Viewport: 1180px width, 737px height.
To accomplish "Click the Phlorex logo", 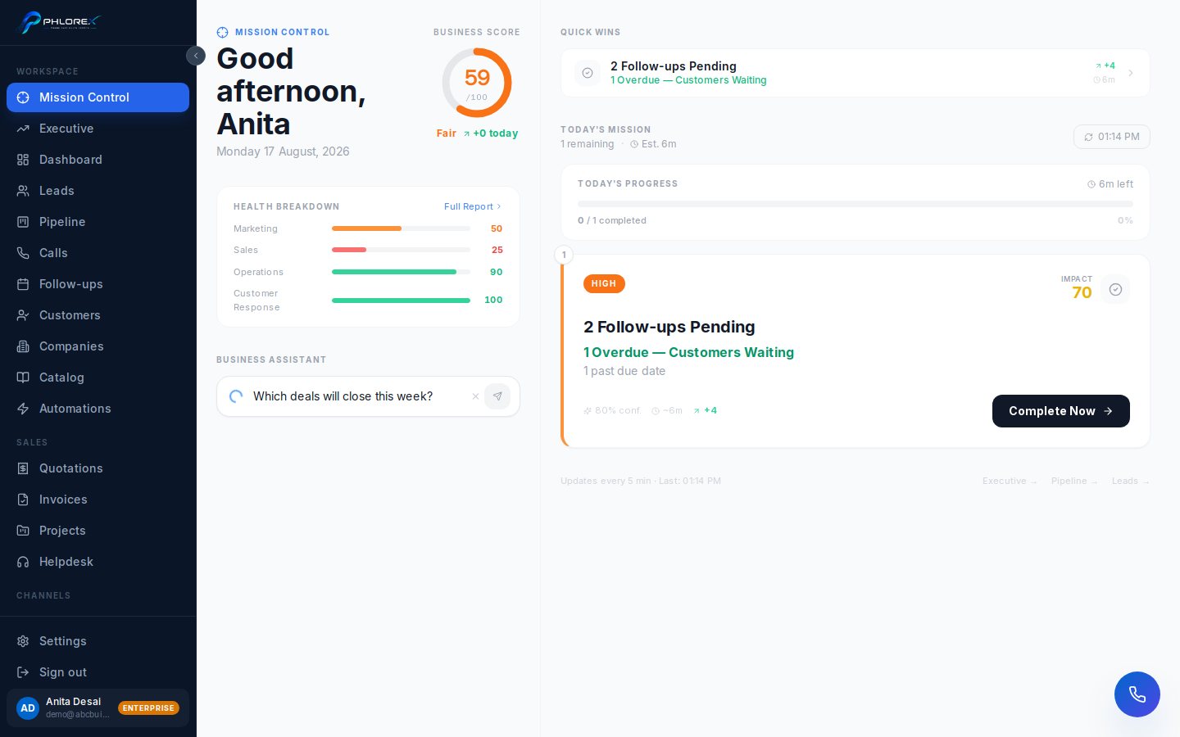I will [x=59, y=22].
